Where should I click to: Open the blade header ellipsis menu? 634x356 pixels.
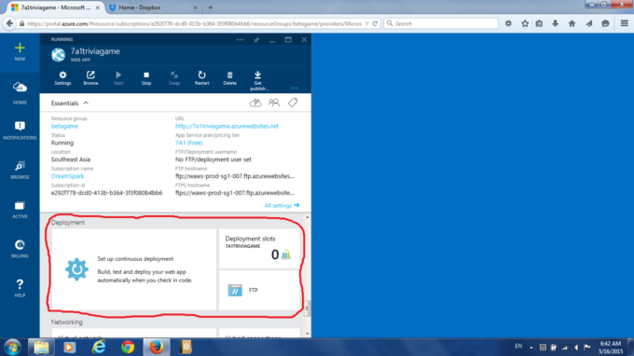coord(241,39)
